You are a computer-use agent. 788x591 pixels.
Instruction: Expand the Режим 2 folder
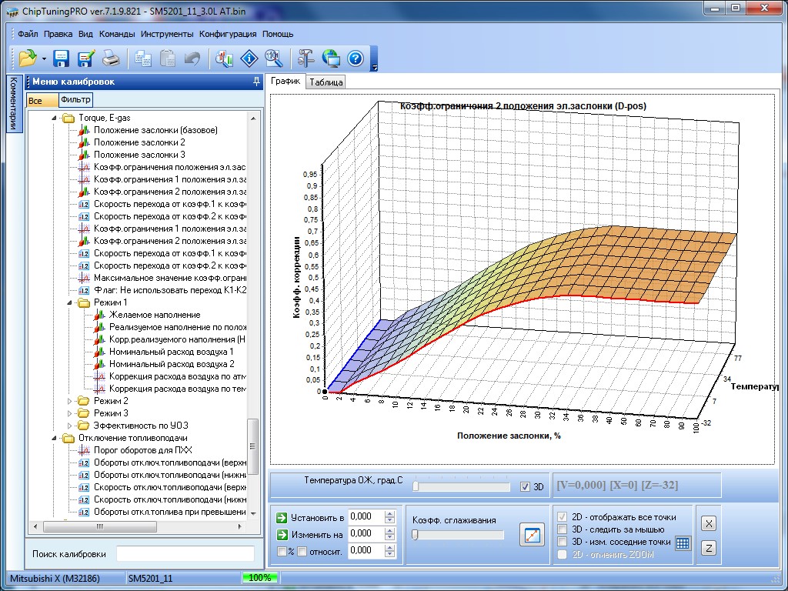pyautogui.click(x=71, y=401)
